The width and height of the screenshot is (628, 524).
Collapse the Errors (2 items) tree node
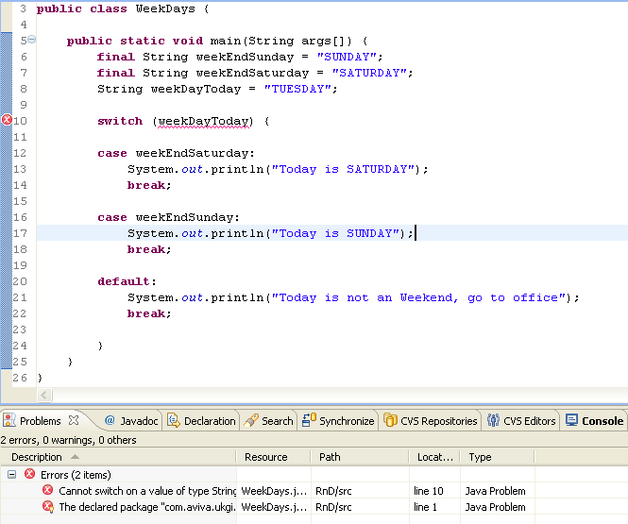12,475
